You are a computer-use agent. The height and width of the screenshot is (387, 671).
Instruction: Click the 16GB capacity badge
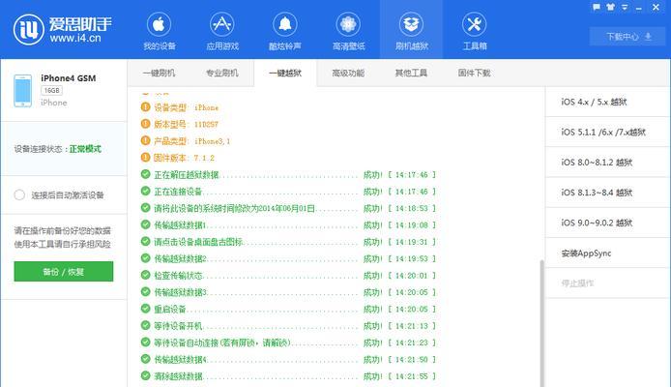click(x=52, y=90)
